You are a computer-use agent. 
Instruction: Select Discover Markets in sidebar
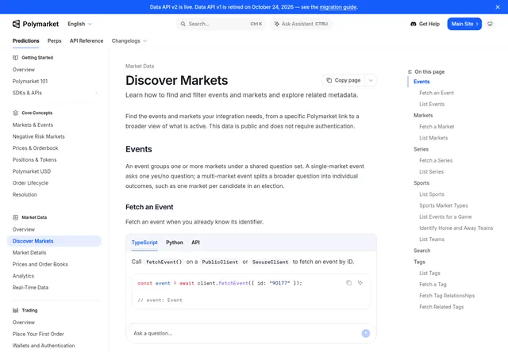click(x=54, y=241)
